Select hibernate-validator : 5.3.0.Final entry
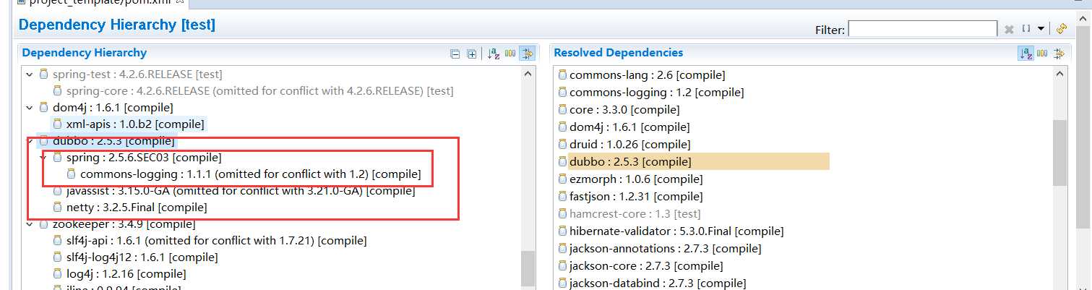Image resolution: width=1092 pixels, height=290 pixels. [x=671, y=231]
